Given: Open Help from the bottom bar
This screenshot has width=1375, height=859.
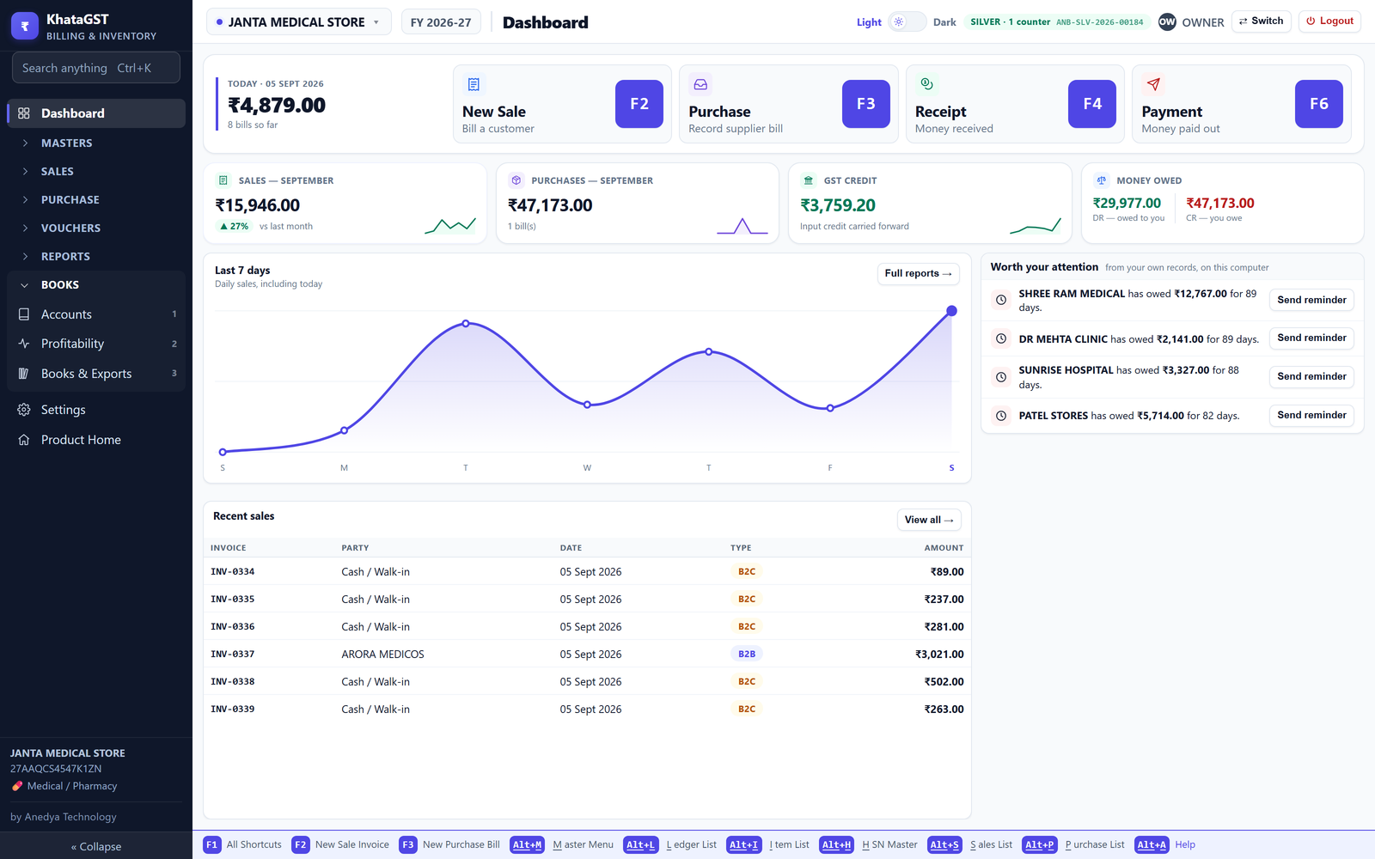Looking at the screenshot, I should pyautogui.click(x=1165, y=845).
